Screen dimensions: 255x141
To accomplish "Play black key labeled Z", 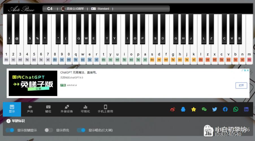I will 211,29.
